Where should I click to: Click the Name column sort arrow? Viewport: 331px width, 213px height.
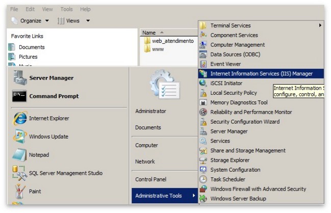tap(162, 32)
